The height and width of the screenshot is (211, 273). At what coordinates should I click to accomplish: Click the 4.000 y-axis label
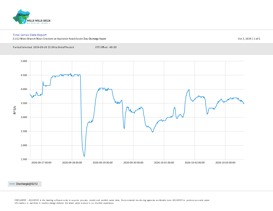[24, 89]
